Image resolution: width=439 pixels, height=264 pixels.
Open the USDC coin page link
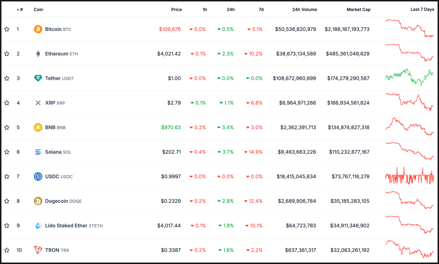click(59, 176)
